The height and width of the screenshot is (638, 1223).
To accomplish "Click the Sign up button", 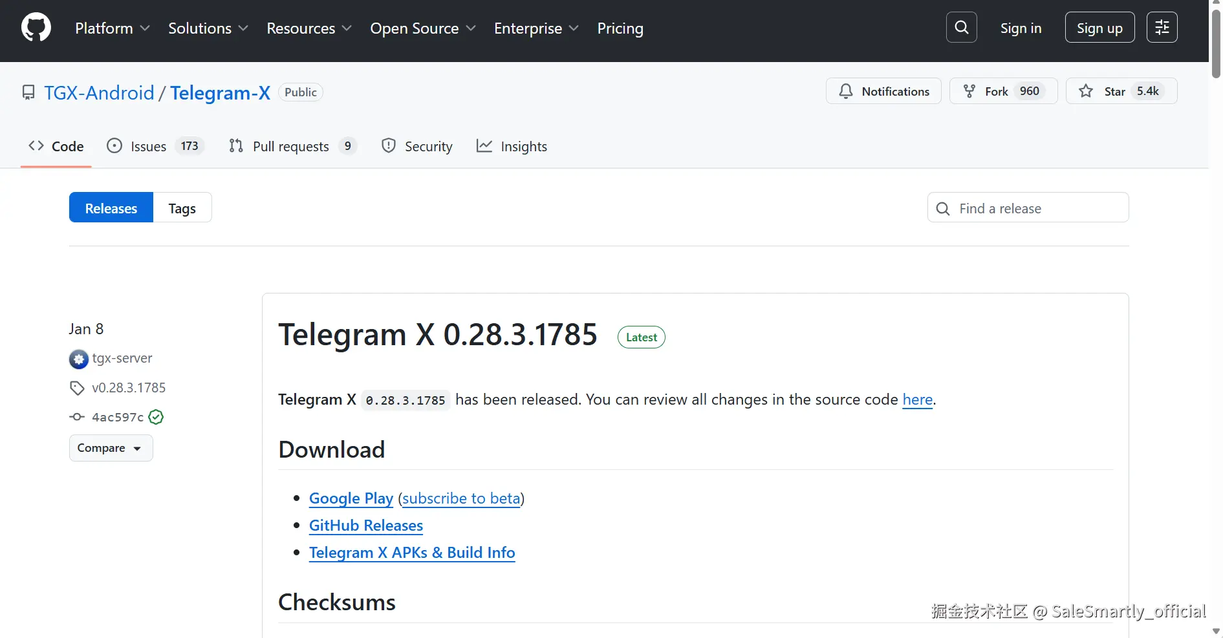I will click(1099, 28).
